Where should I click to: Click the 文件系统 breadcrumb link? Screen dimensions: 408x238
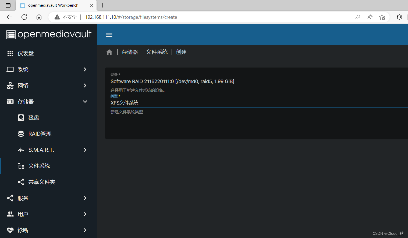[157, 52]
